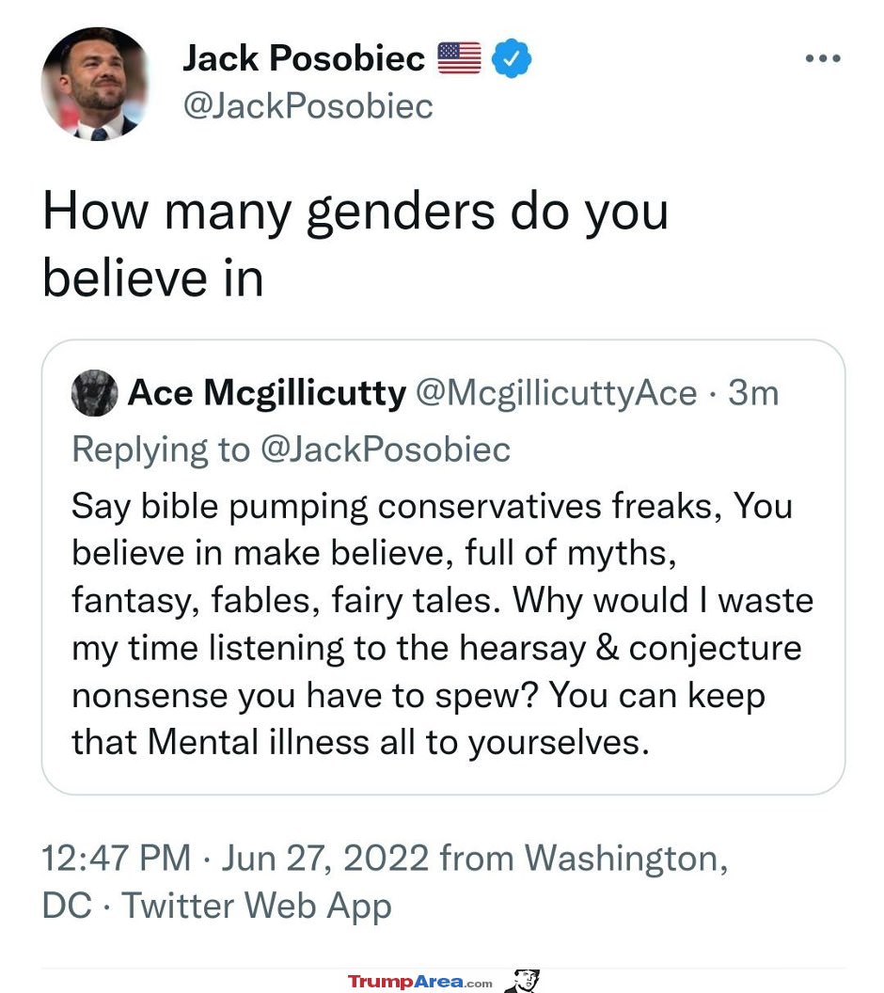The height and width of the screenshot is (993, 884).
Task: Click the blue verified checkmark badge
Action: tap(512, 58)
